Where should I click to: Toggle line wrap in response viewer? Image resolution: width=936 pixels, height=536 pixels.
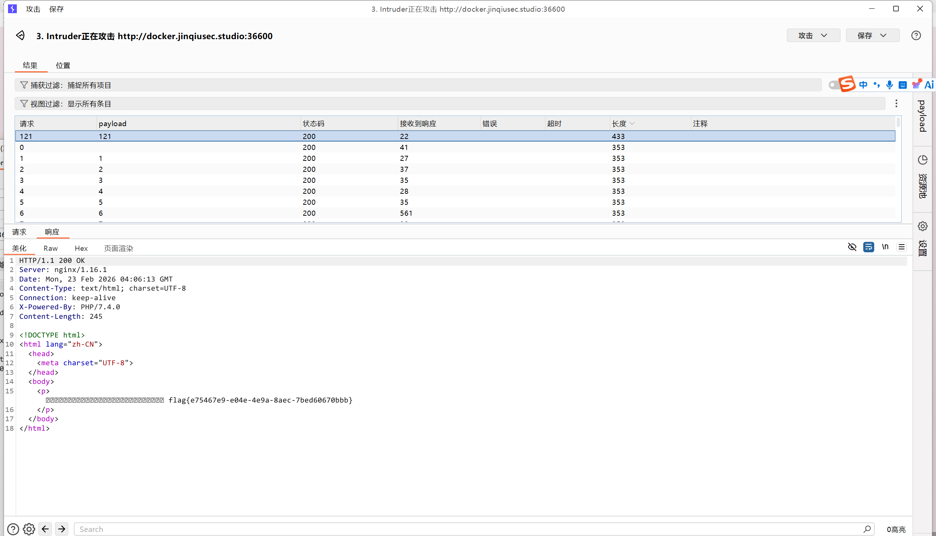pos(868,247)
